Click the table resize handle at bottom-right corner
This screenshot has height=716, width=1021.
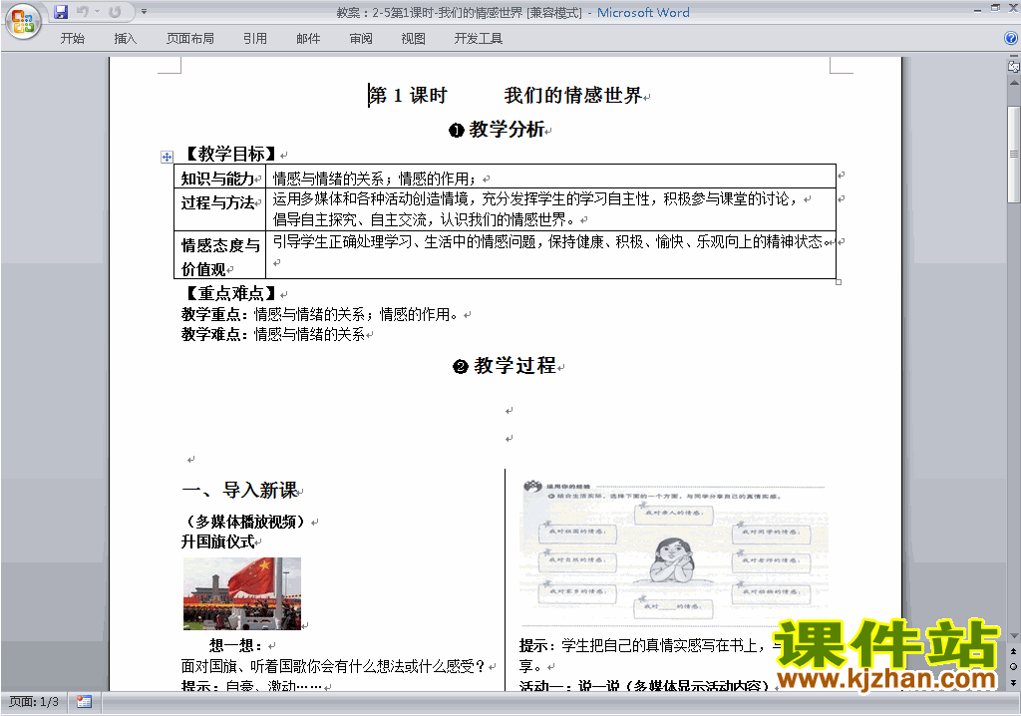(839, 282)
